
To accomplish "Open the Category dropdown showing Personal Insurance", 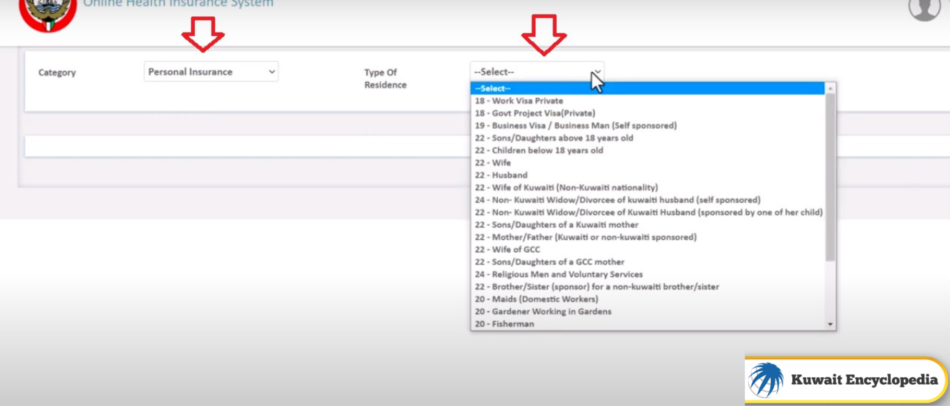I will point(211,72).
